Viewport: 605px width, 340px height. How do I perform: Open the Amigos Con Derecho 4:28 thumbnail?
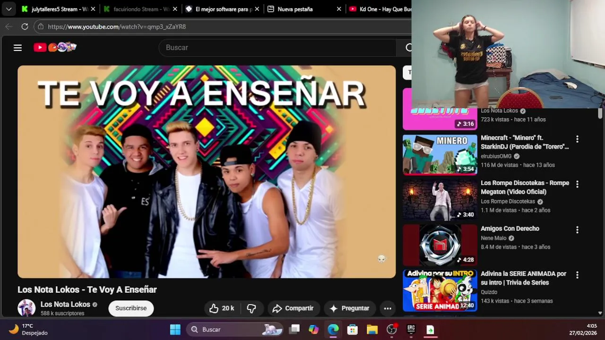coord(440,245)
